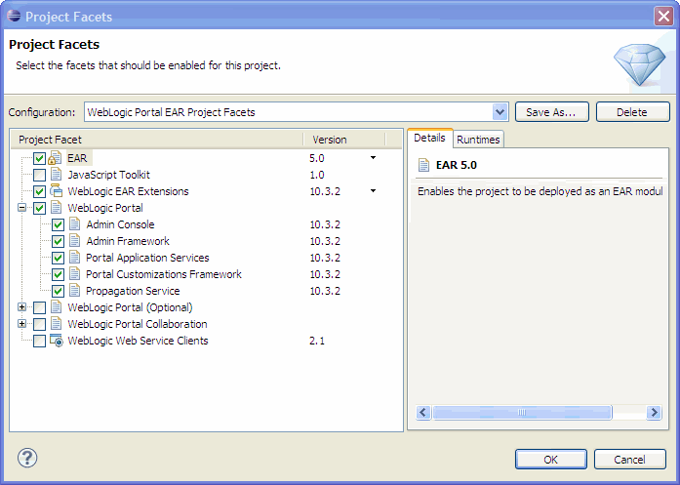Click the 2.1 version of Web Service Clients
680x485 pixels.
pyautogui.click(x=317, y=341)
